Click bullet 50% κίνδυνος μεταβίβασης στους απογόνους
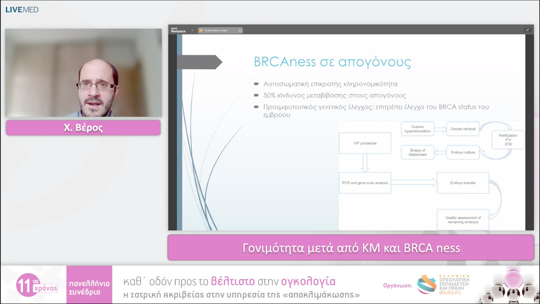The height and width of the screenshot is (304, 540). (x=334, y=95)
